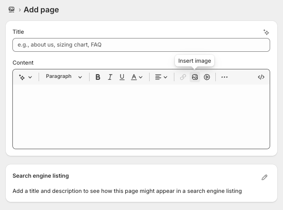Click the Search engine listing heading
283x210 pixels.
(40, 176)
